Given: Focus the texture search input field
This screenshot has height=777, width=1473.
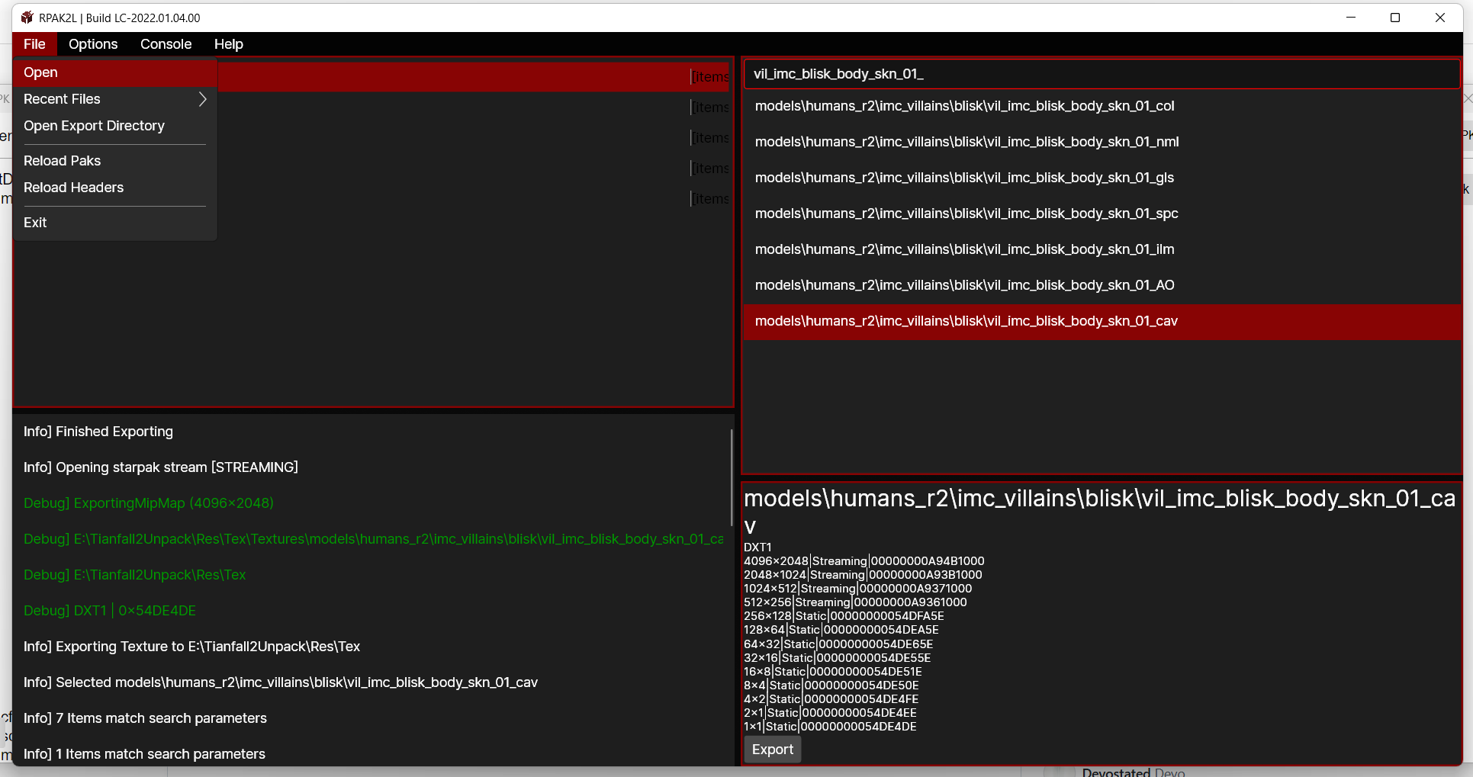Looking at the screenshot, I should (x=1101, y=74).
